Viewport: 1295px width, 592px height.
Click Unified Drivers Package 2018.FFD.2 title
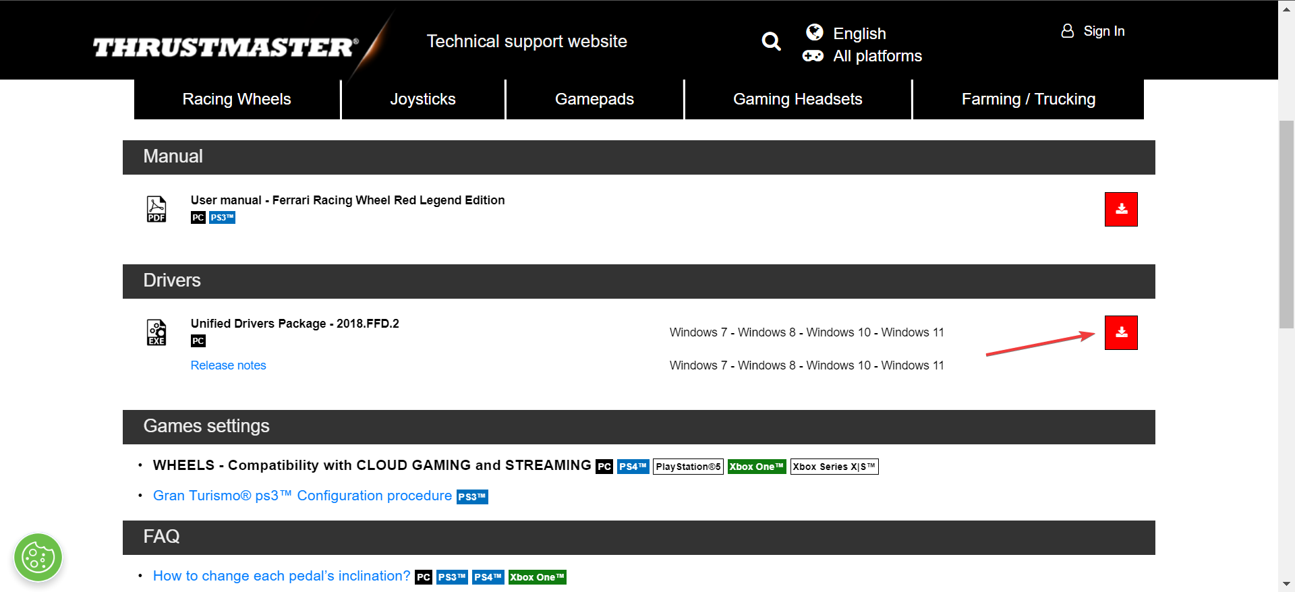[x=295, y=324]
